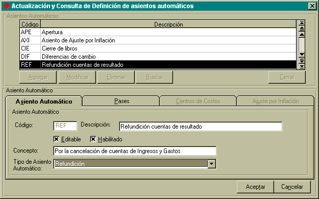Switch to the Asiento Automático tab
Image resolution: width=319 pixels, height=199 pixels.
44,102
